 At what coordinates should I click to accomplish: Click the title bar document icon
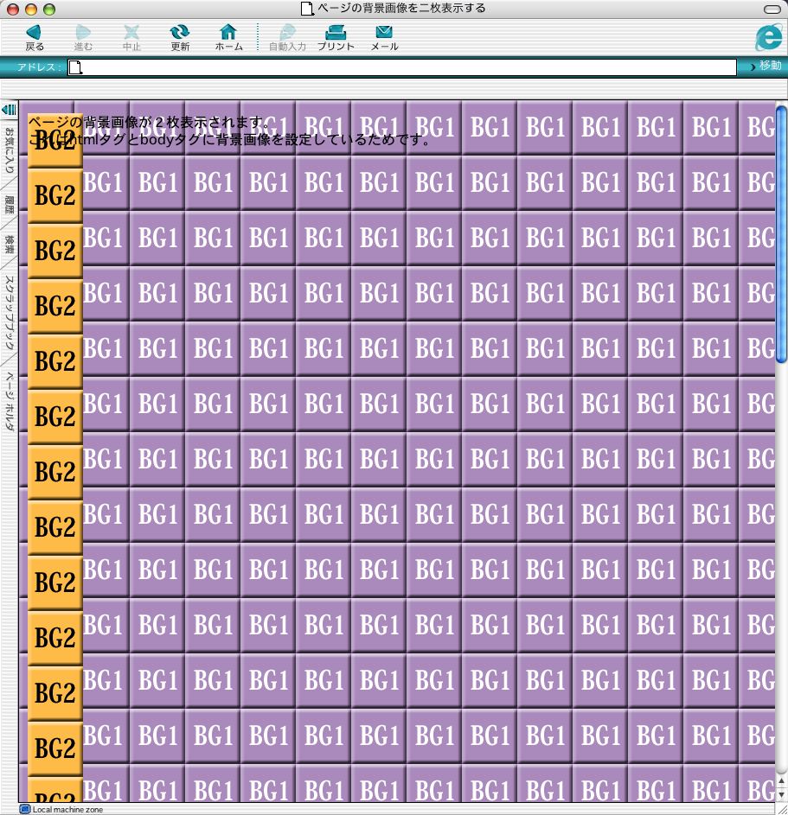coord(307,9)
